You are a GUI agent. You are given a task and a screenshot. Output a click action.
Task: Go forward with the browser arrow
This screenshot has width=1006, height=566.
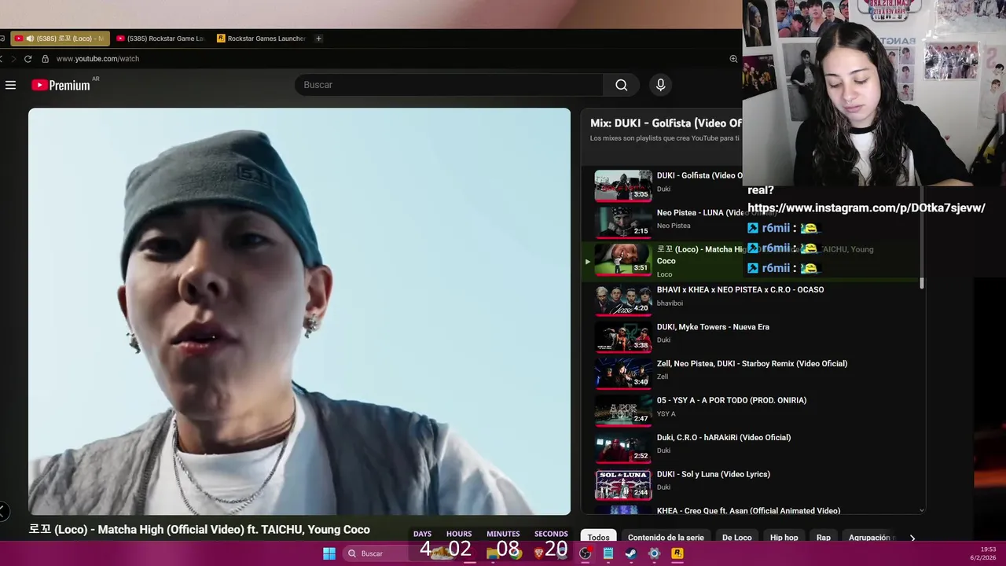coord(13,59)
